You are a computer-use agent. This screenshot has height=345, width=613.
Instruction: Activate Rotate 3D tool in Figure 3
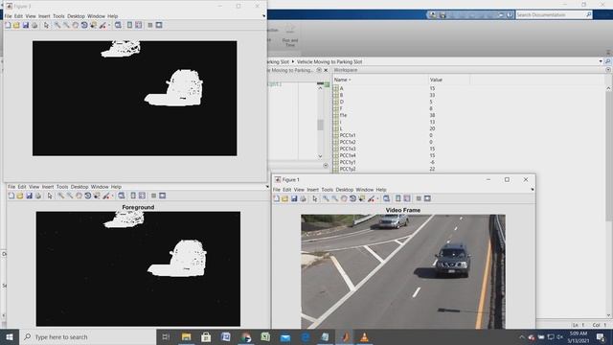[x=84, y=25]
